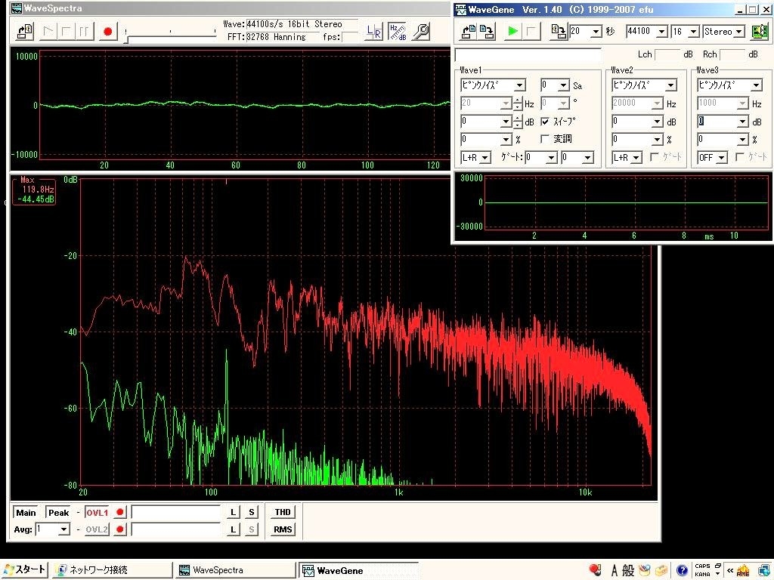Click WaveSpectra stop button
The image size is (774, 580).
click(66, 32)
